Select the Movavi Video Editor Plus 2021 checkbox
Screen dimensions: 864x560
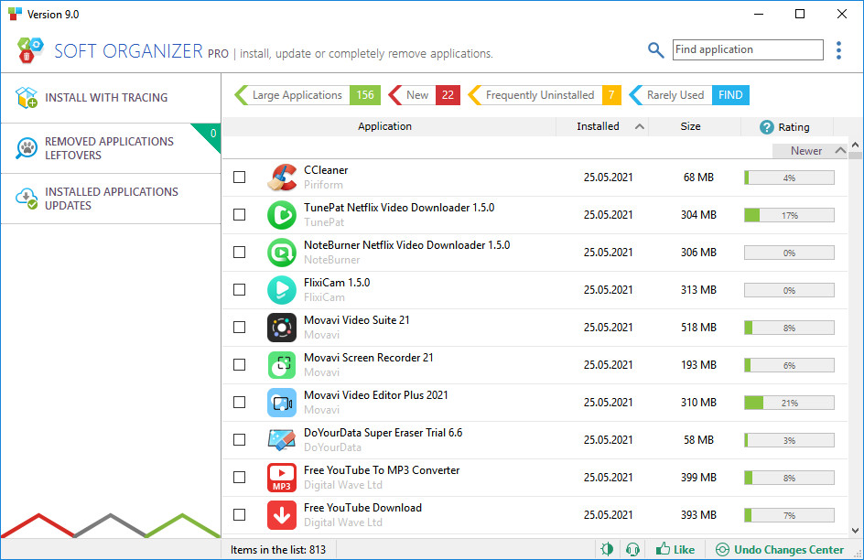[239, 402]
